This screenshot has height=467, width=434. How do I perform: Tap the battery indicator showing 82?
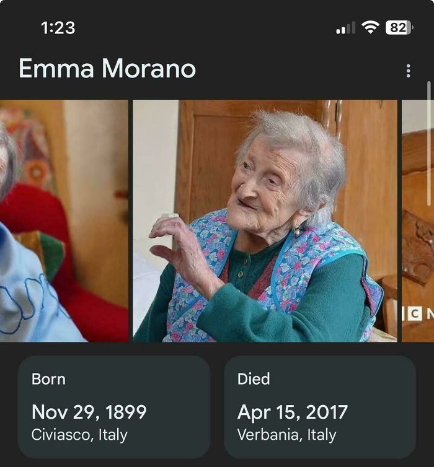399,28
